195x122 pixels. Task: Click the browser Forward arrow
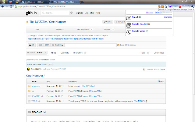tap(7, 6)
